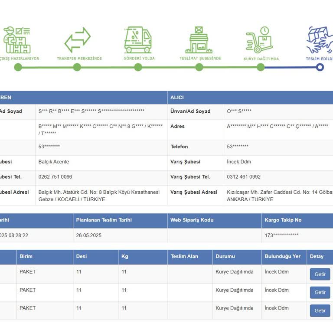This screenshot has height=333, width=333.
Task: Click the Teslim Edildi package hands icon
Action: (x=320, y=40)
